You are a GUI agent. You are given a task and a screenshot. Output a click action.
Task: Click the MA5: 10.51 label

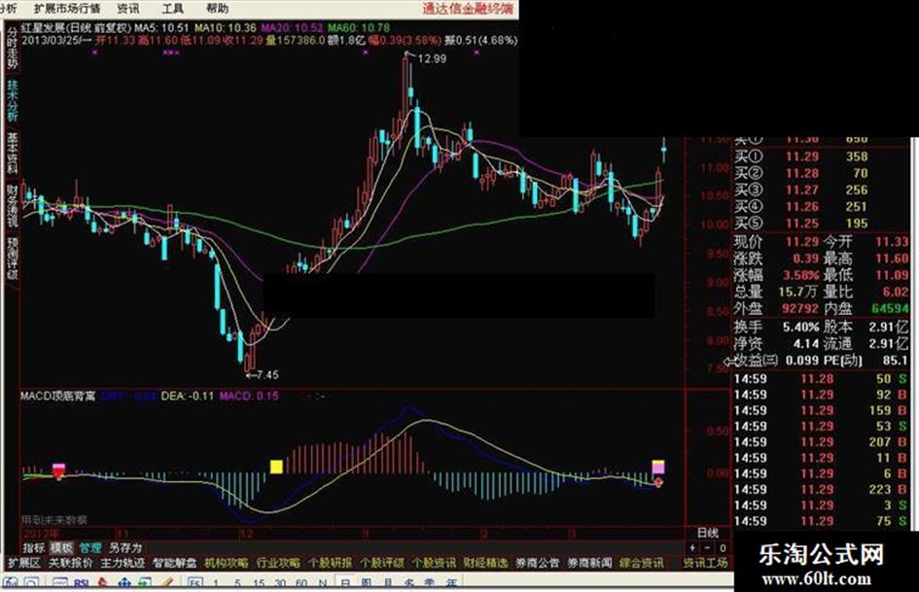click(161, 27)
